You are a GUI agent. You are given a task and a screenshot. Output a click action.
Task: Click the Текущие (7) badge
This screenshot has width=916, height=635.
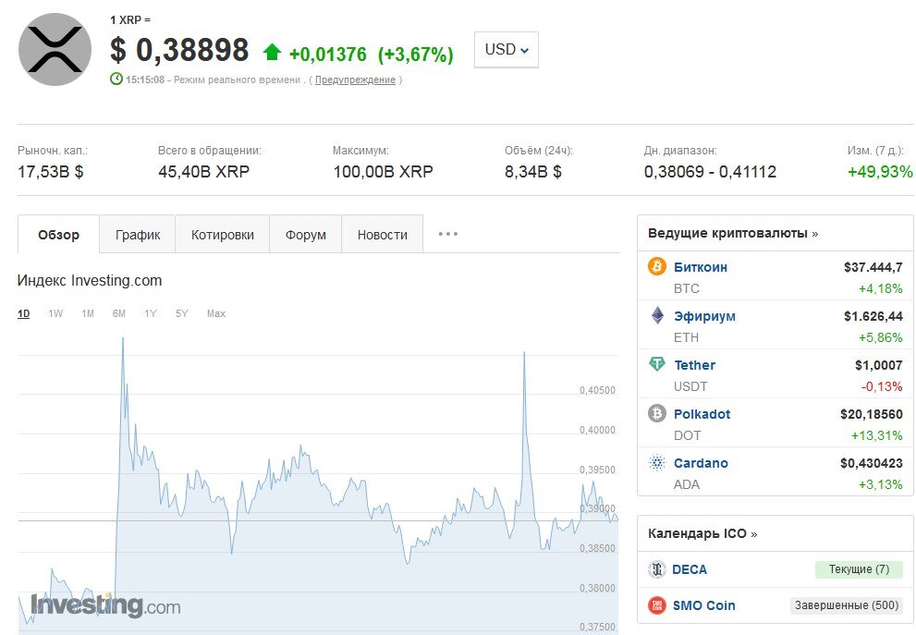pyautogui.click(x=859, y=569)
